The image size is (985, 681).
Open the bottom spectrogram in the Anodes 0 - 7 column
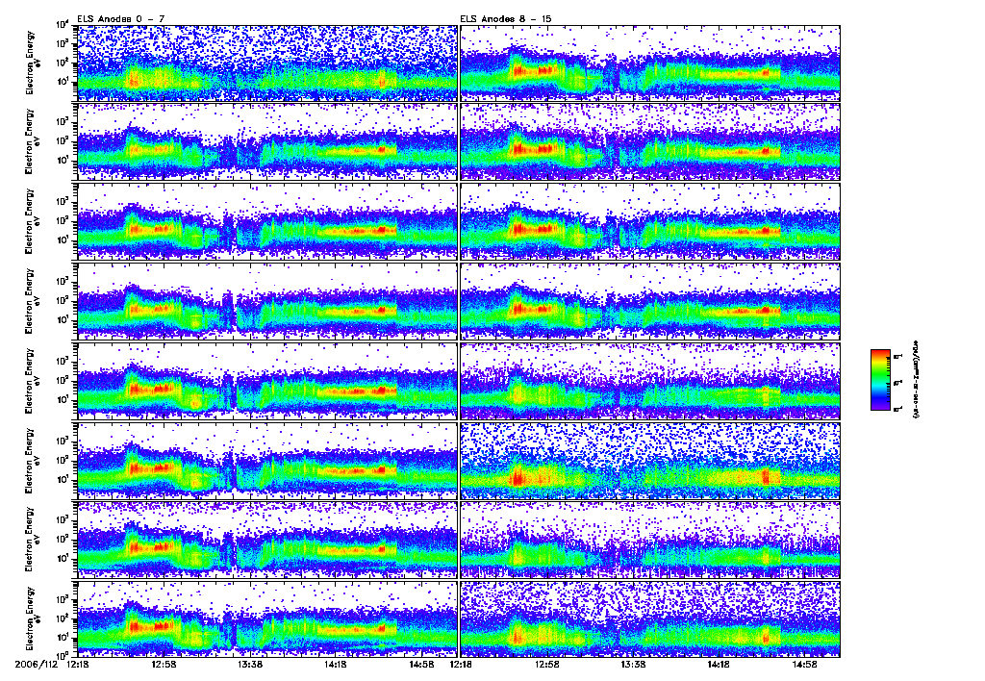point(266,619)
